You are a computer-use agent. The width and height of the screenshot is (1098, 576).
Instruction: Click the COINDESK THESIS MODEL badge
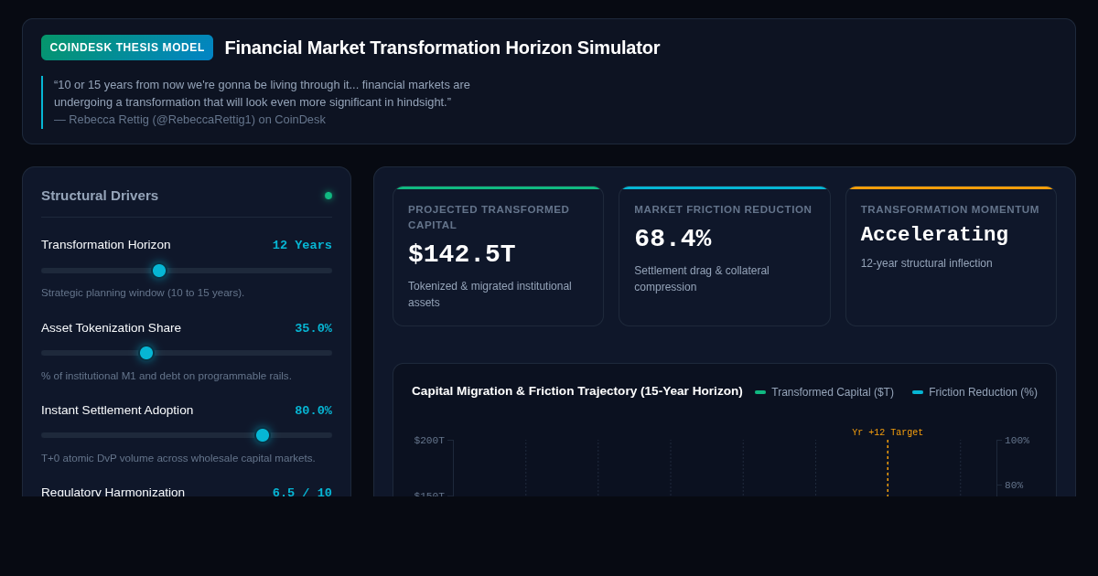coord(127,48)
